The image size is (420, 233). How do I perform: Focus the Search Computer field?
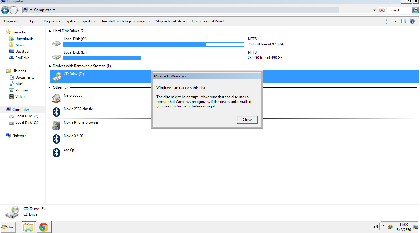399,10
